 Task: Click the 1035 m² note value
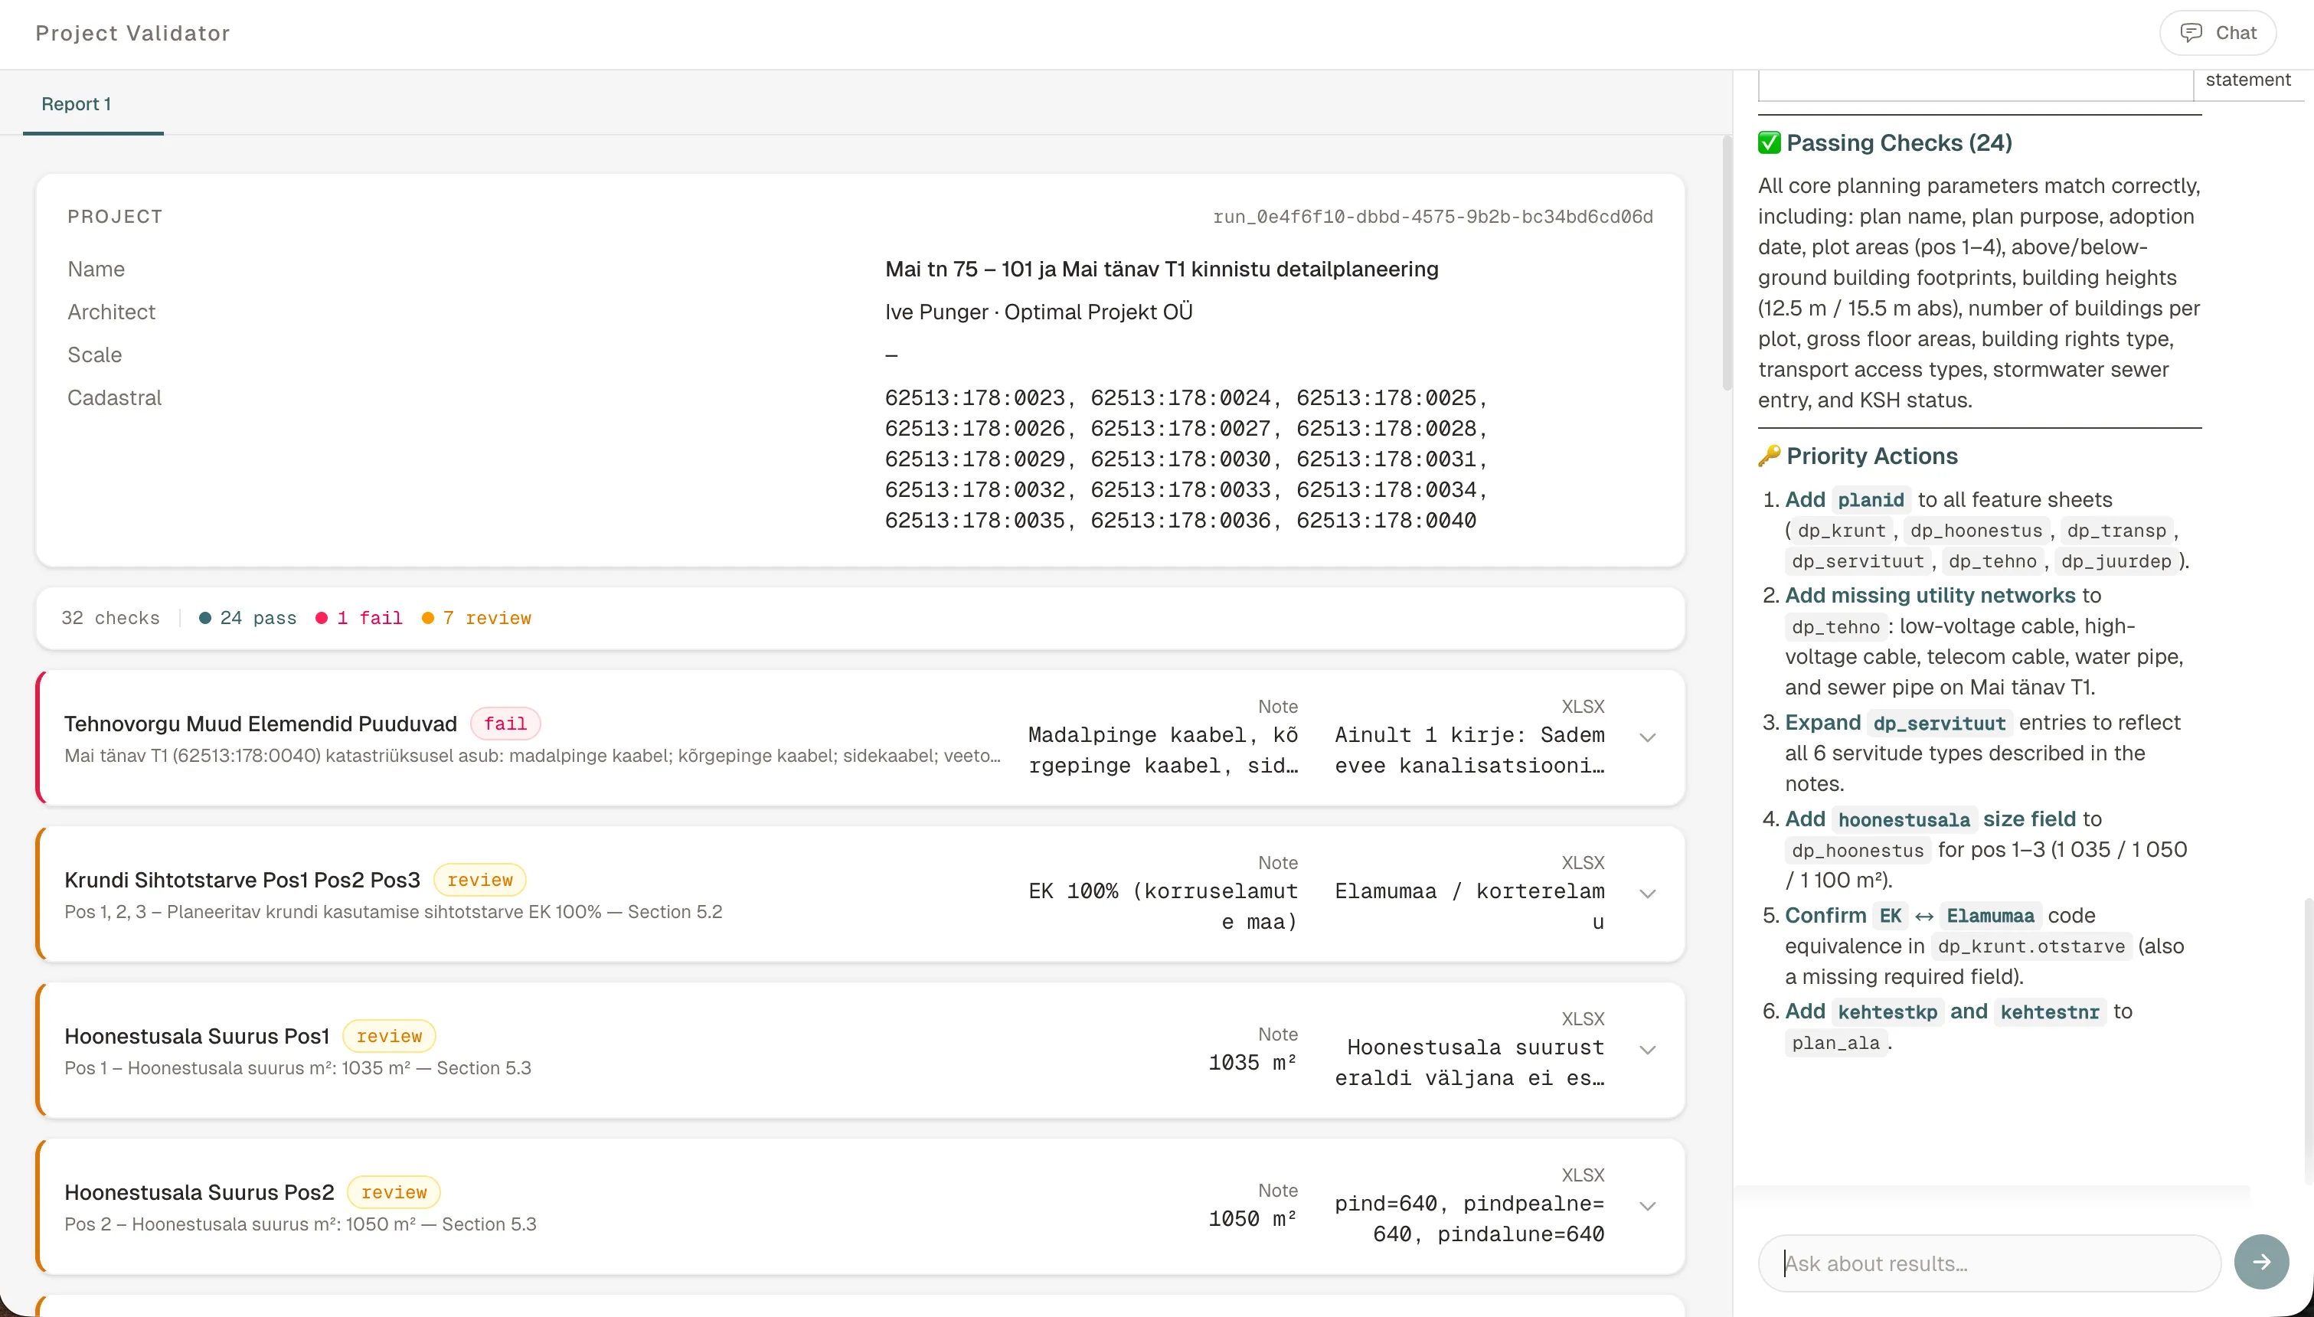pos(1253,1063)
